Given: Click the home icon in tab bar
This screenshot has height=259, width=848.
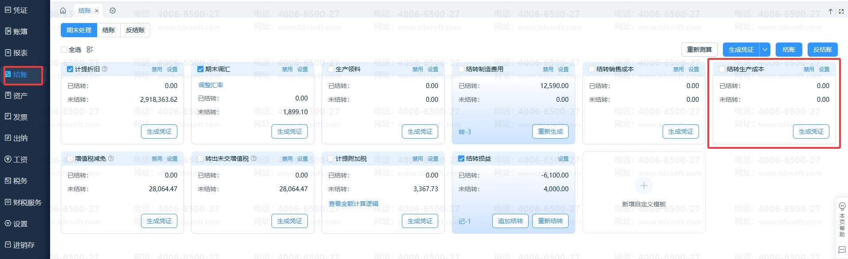Looking at the screenshot, I should pos(63,11).
